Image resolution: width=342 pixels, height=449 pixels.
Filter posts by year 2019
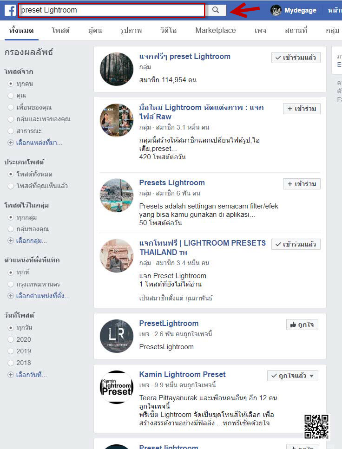[x=11, y=351]
